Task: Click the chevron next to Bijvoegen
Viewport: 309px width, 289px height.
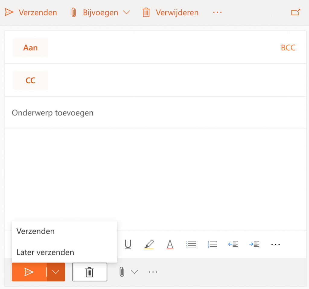Action: click(126, 12)
